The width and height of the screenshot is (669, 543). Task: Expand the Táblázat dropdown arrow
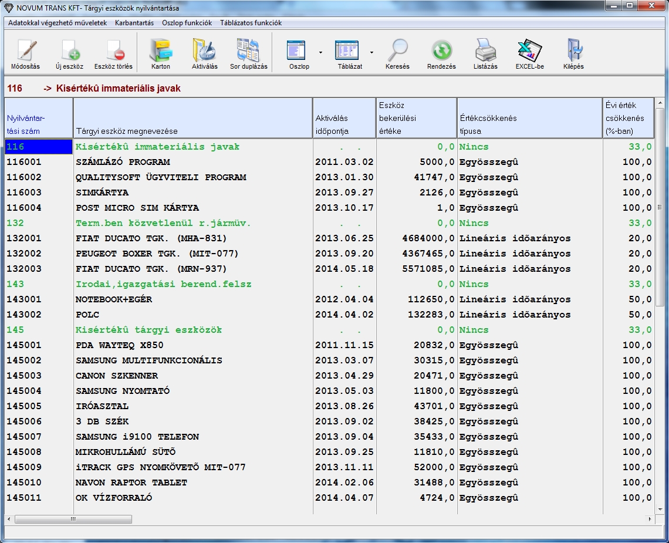[x=371, y=52]
